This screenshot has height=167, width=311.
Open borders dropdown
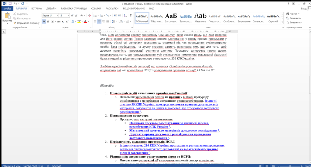(130, 22)
